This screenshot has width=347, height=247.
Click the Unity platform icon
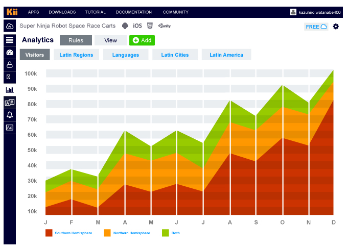tap(164, 26)
